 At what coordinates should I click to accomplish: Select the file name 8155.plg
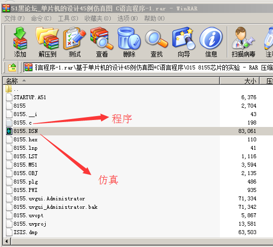pos(26,182)
